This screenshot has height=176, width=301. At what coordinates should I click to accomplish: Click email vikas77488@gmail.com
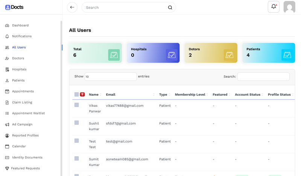click(x=125, y=106)
